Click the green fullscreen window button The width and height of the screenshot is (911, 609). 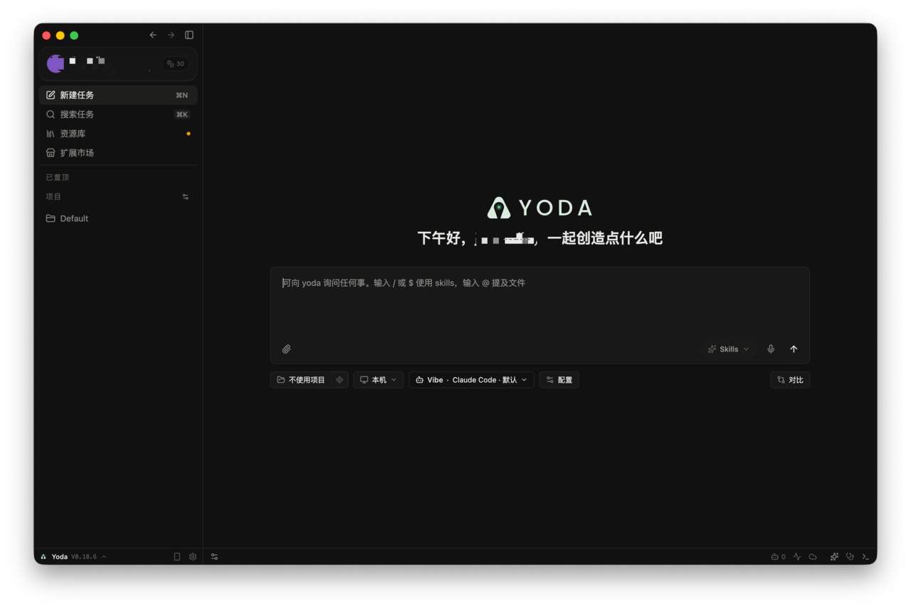pos(74,36)
